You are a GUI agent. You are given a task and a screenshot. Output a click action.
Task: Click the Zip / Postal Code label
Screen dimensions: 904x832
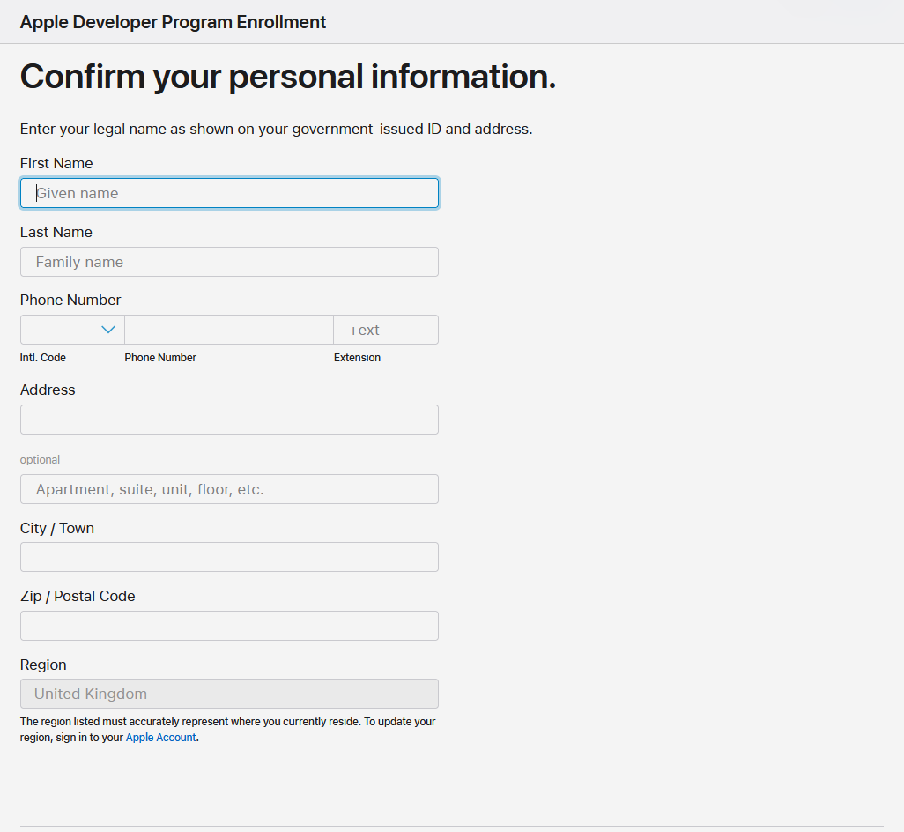point(78,596)
